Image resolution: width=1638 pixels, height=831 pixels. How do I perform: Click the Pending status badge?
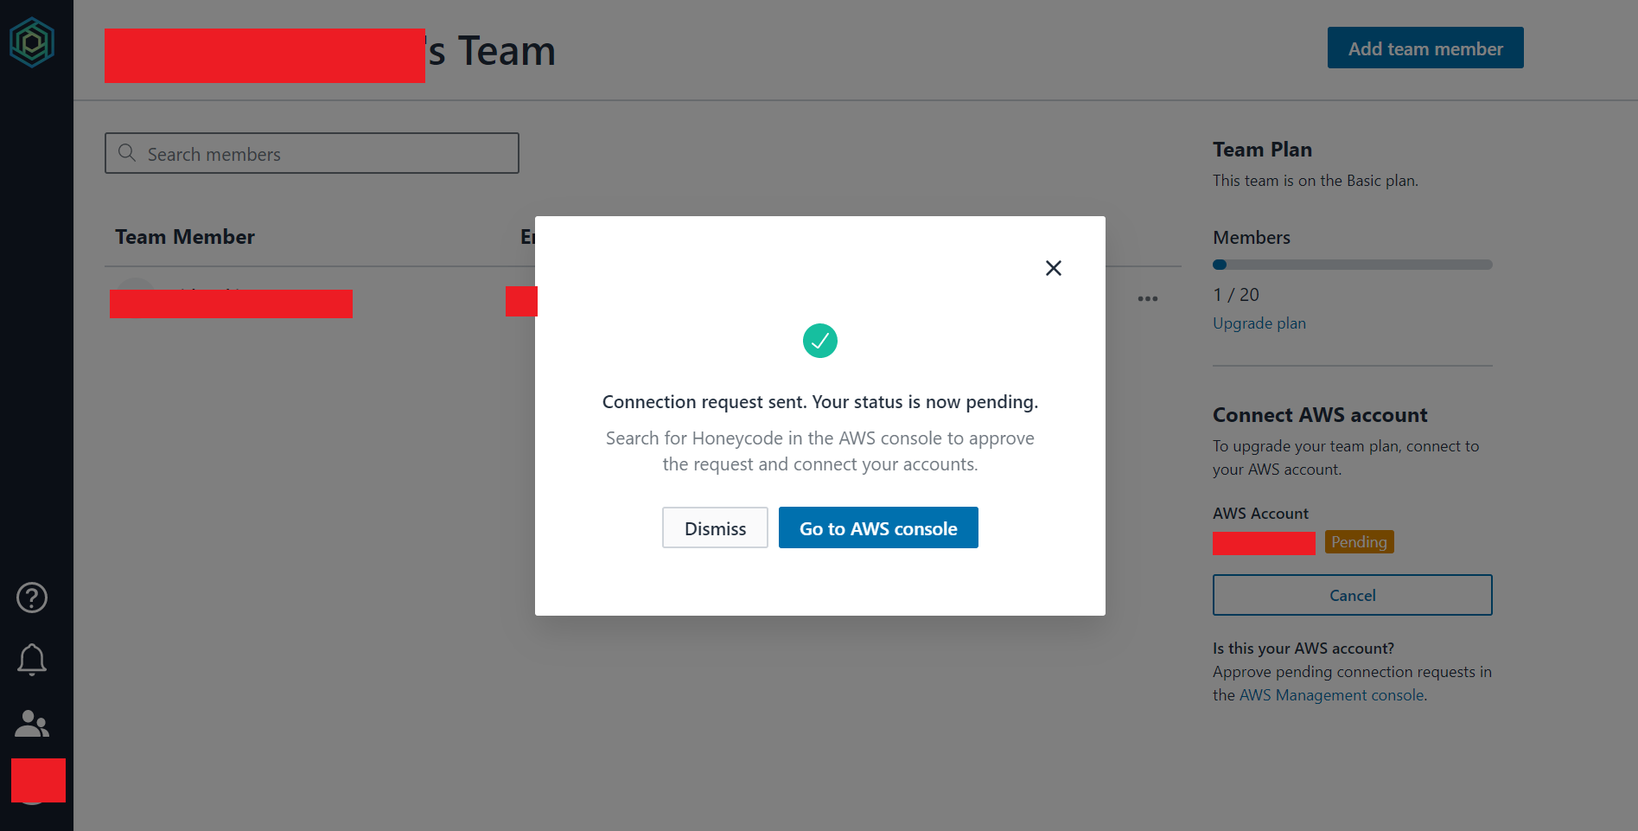[x=1359, y=542]
